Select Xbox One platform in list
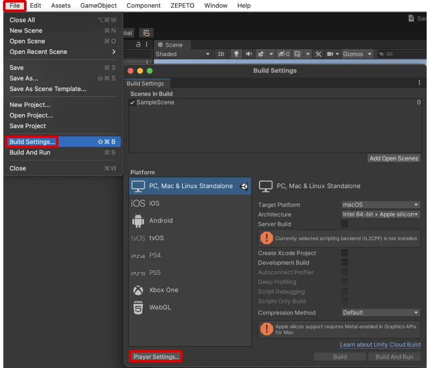The height and width of the screenshot is (368, 430). [x=190, y=290]
